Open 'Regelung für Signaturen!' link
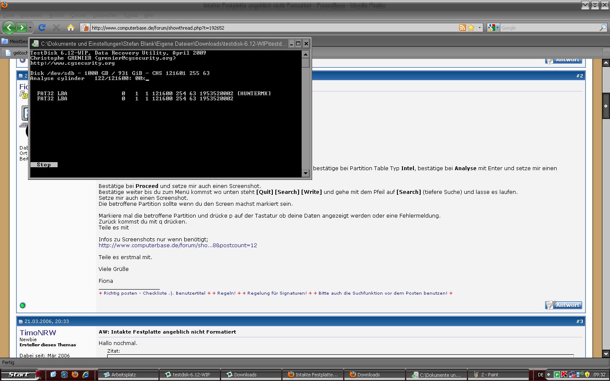Image resolution: width=610 pixels, height=381 pixels. coord(277,293)
